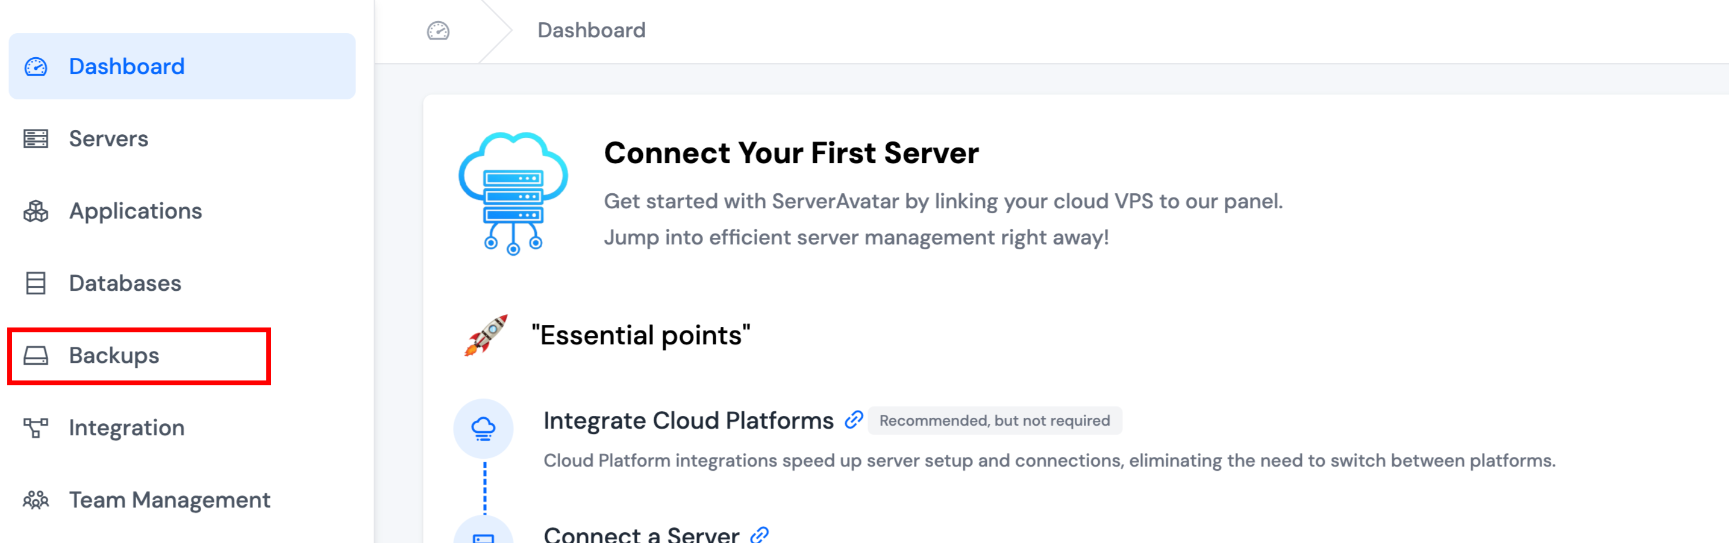Select Backups in the sidebar
This screenshot has width=1729, height=543.
click(x=114, y=355)
